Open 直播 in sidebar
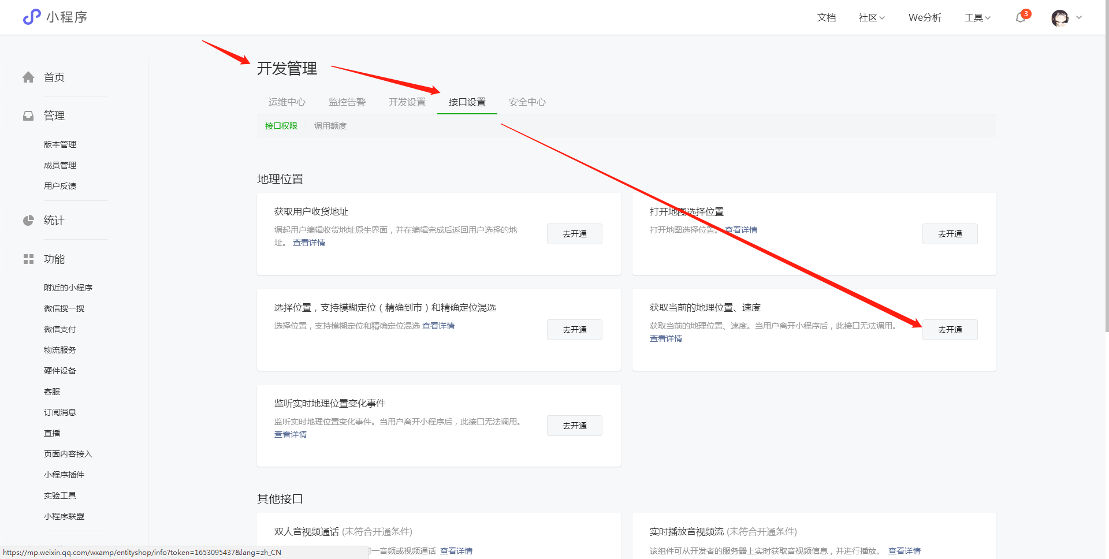The height and width of the screenshot is (559, 1109). [x=52, y=433]
